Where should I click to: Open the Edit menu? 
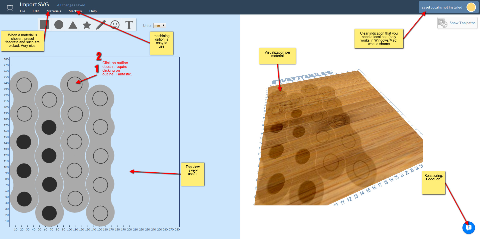click(x=36, y=11)
